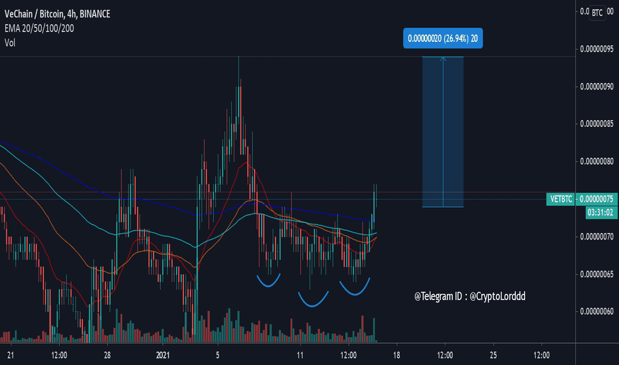Click the 0.00000080 price axis label
The width and height of the screenshot is (619, 365).
596,161
